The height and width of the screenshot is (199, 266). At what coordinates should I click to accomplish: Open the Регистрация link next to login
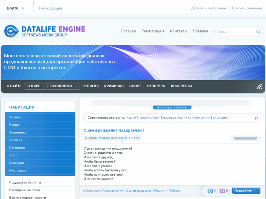pos(50,8)
